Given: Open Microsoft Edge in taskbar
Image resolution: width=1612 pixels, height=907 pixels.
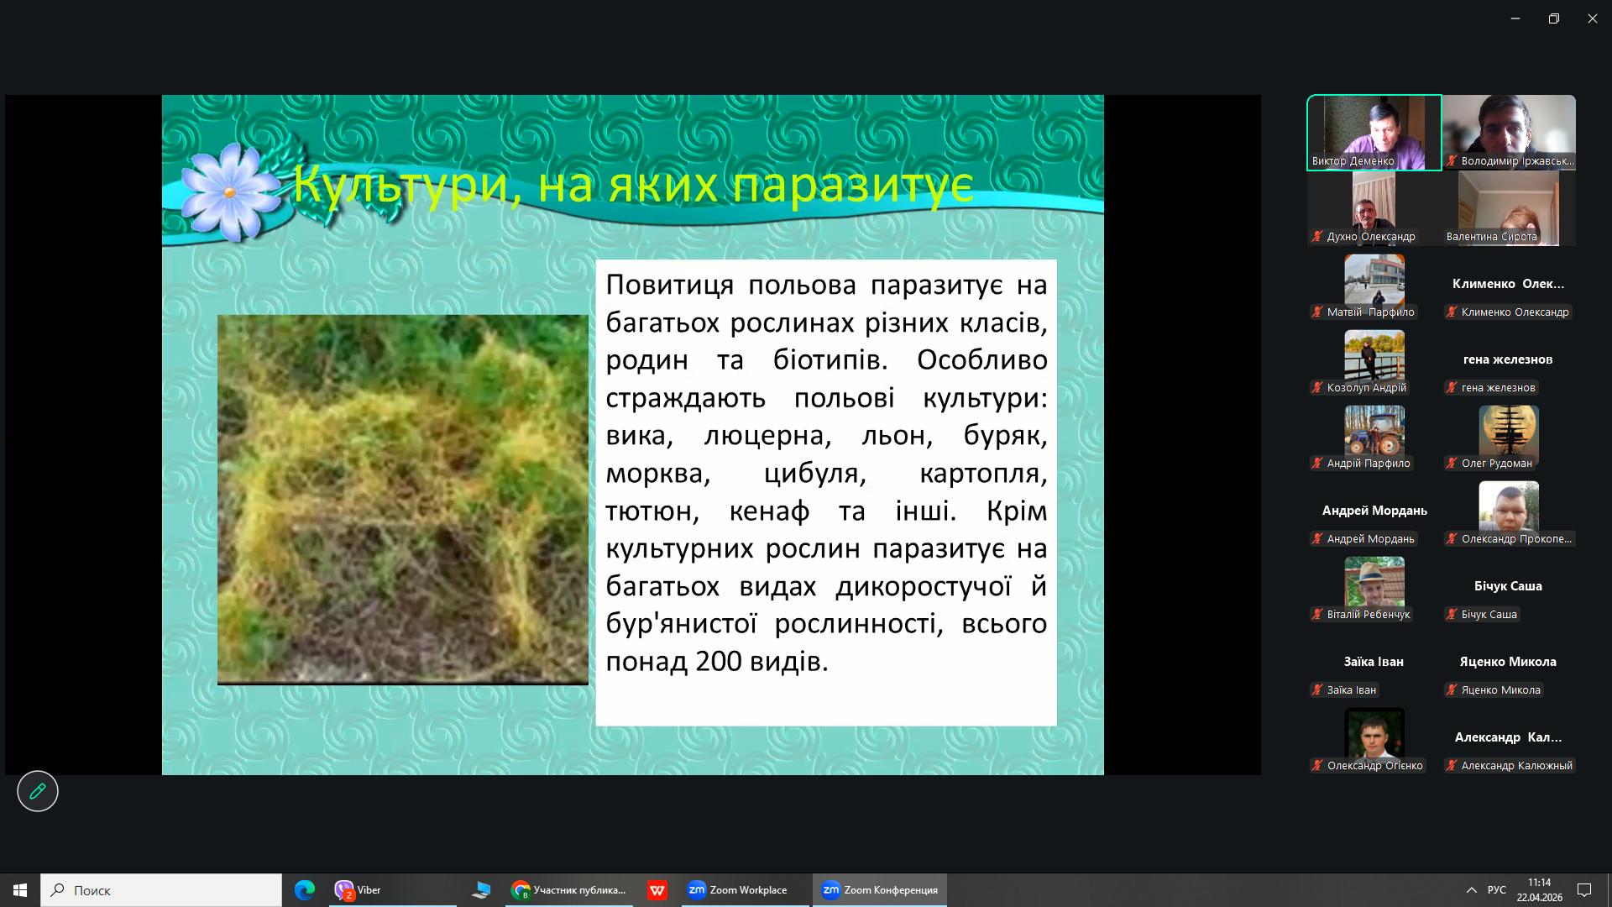Looking at the screenshot, I should click(304, 890).
